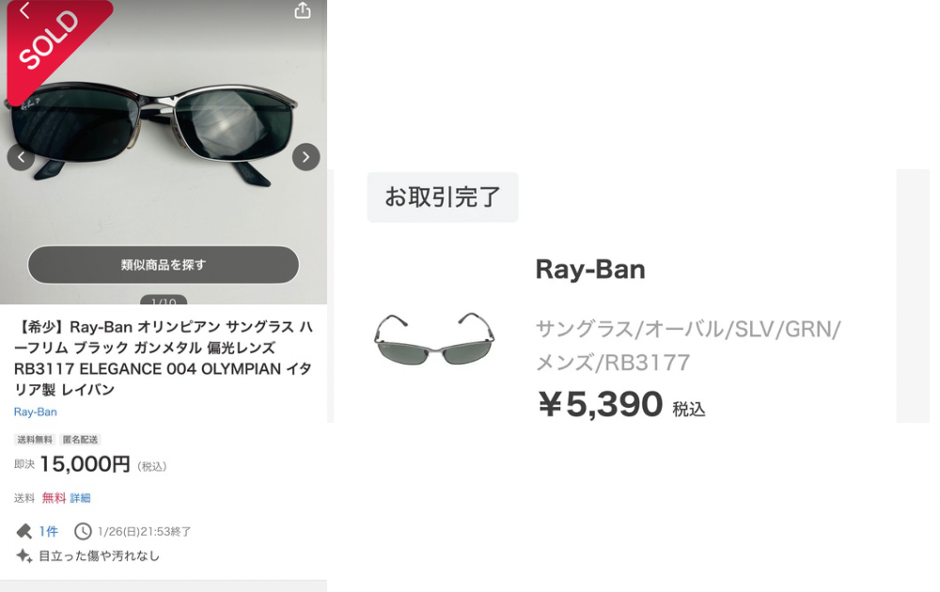Click the サングラス/オーバル/SLV/GRN item description
This screenshot has width=940, height=592.
pos(688,345)
